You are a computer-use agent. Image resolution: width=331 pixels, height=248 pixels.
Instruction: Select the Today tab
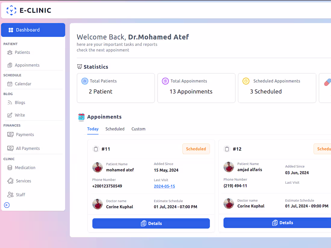click(x=93, y=129)
